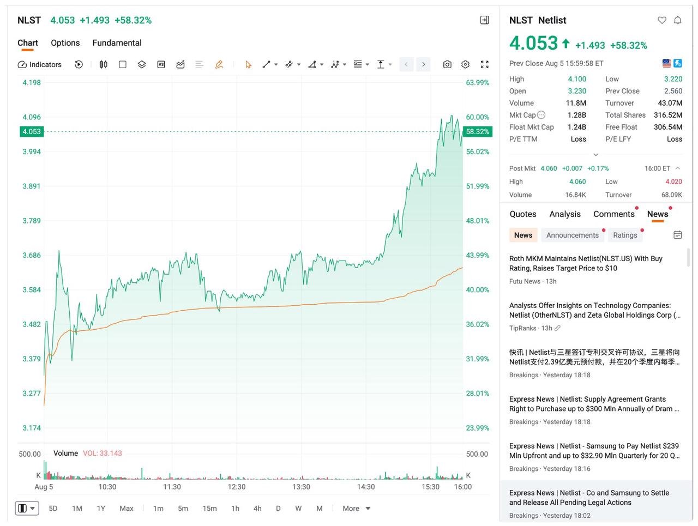Select the Ratings filter chip

click(625, 235)
